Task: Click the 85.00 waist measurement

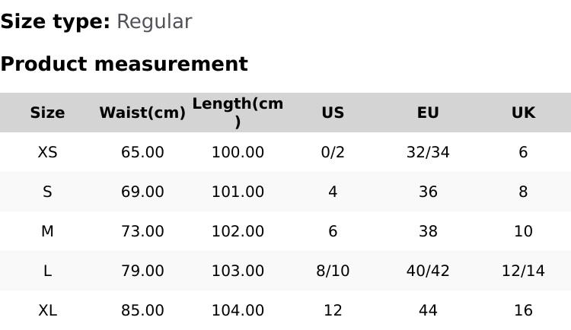Action: click(x=142, y=311)
